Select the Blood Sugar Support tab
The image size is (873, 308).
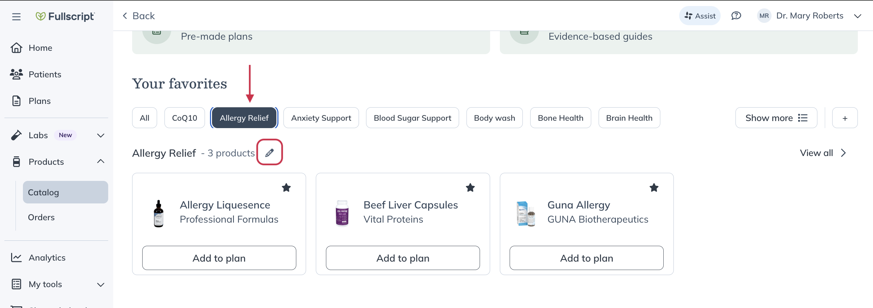click(412, 118)
